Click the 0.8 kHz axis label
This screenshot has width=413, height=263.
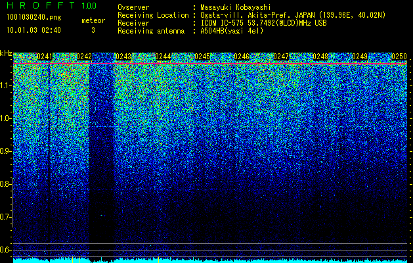coord(6,184)
